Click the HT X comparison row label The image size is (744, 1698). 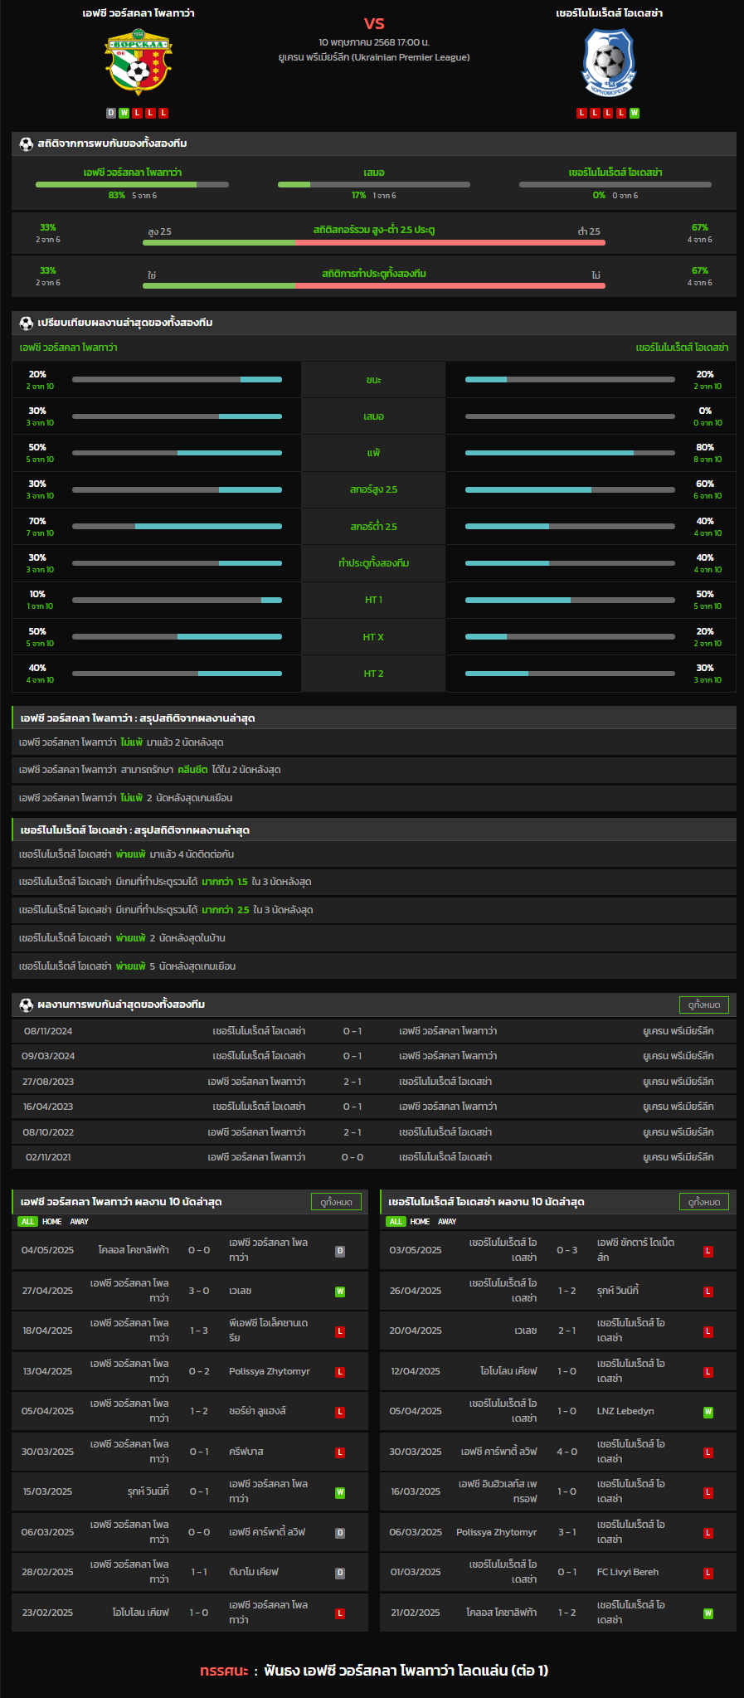click(x=373, y=637)
